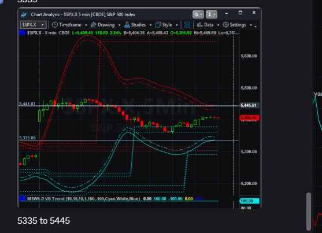Screen dimensions: 322x233
Task: Toggle the blue stacked panels icon
Action: click(x=187, y=25)
